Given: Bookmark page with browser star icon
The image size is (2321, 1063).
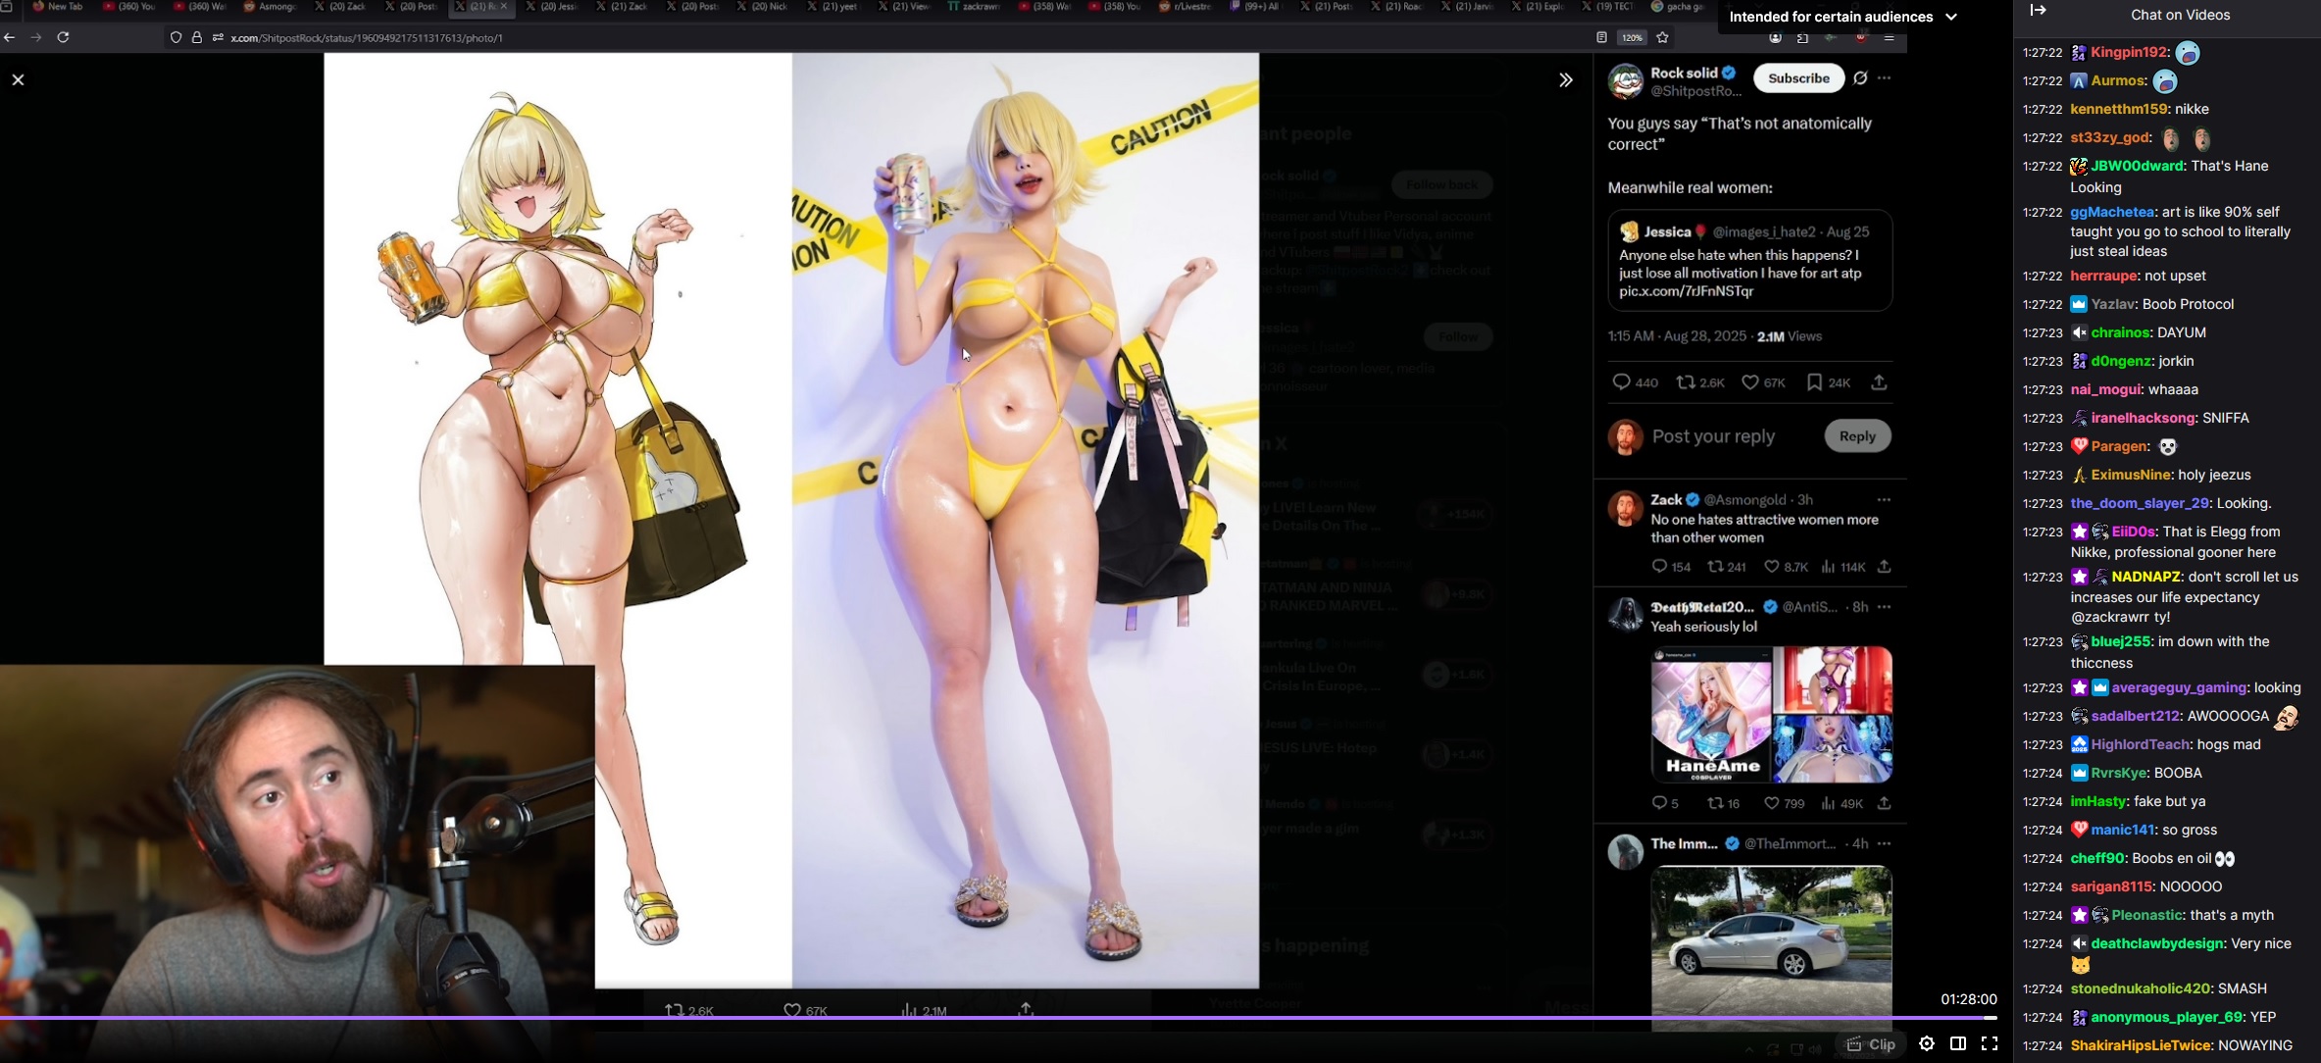Looking at the screenshot, I should [x=1662, y=37].
